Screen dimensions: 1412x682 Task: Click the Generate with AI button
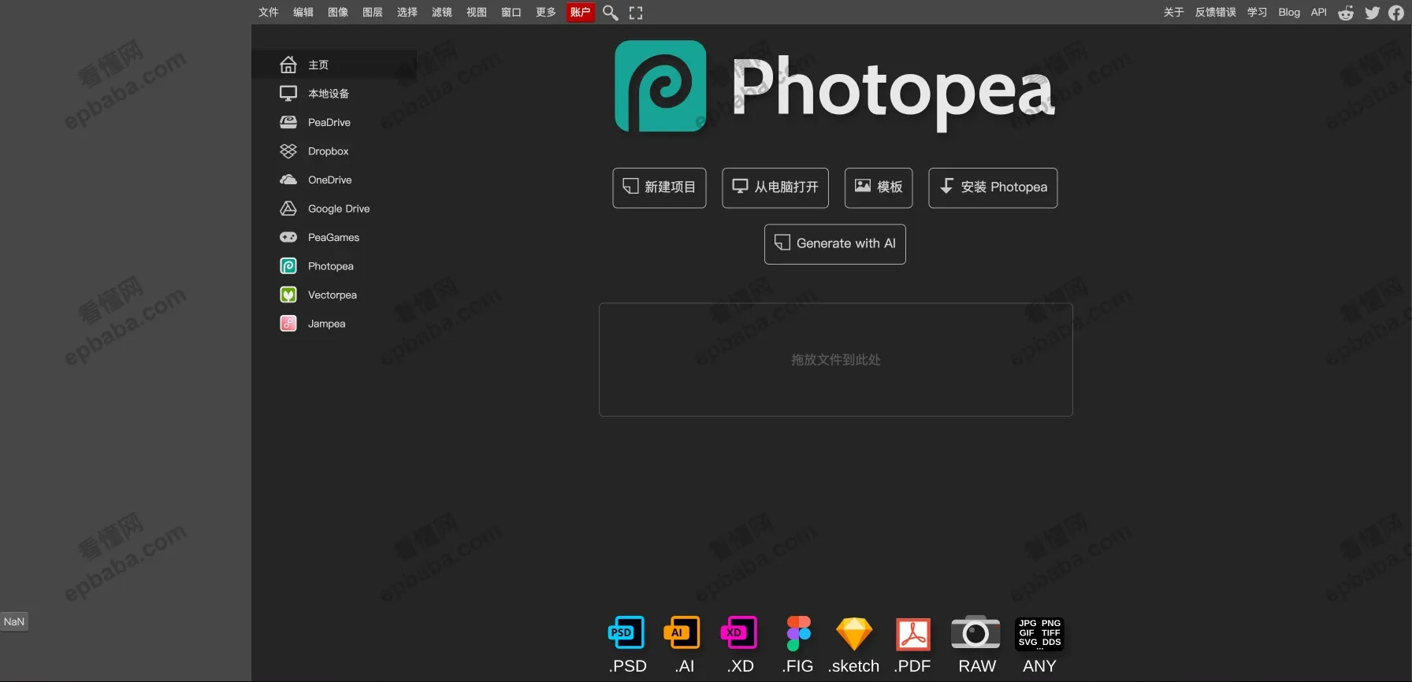835,244
